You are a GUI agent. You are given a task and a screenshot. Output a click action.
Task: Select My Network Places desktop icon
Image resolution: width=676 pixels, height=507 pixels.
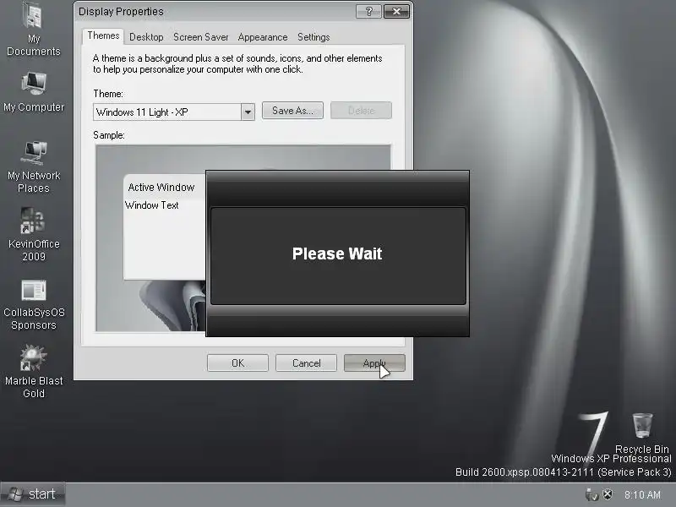(34, 167)
